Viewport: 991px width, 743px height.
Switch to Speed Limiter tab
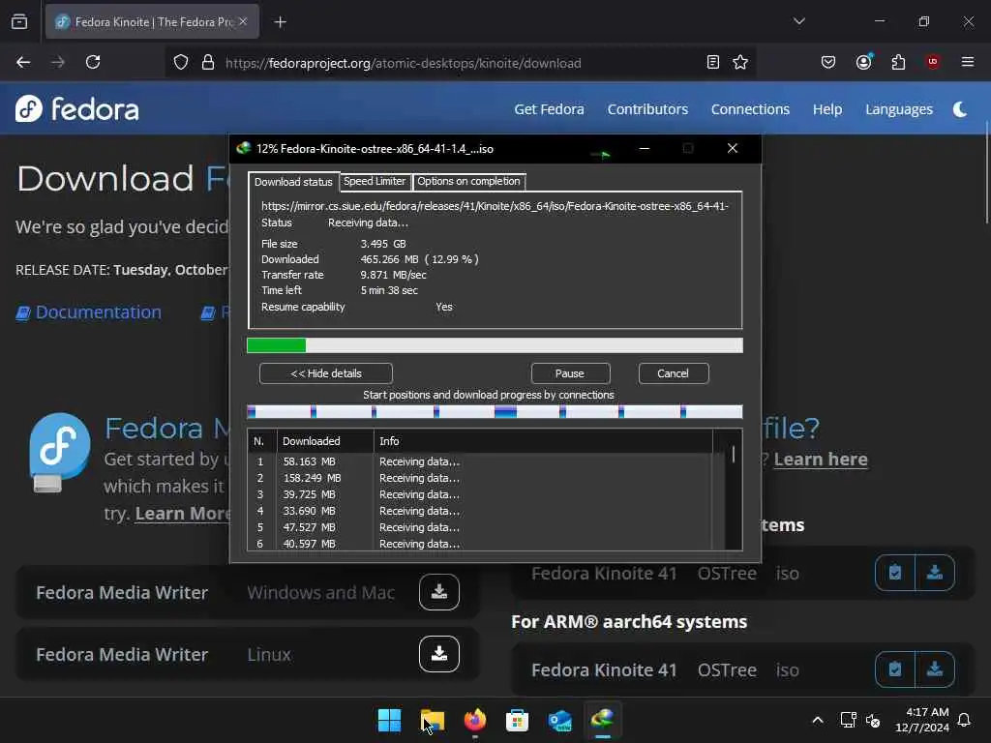point(375,181)
